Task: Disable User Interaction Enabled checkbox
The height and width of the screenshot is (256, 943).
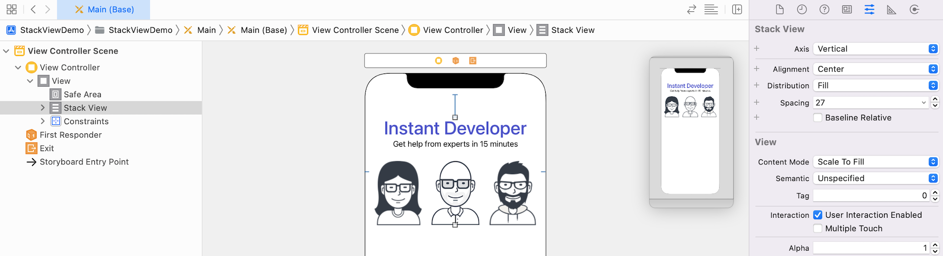Action: coord(818,215)
